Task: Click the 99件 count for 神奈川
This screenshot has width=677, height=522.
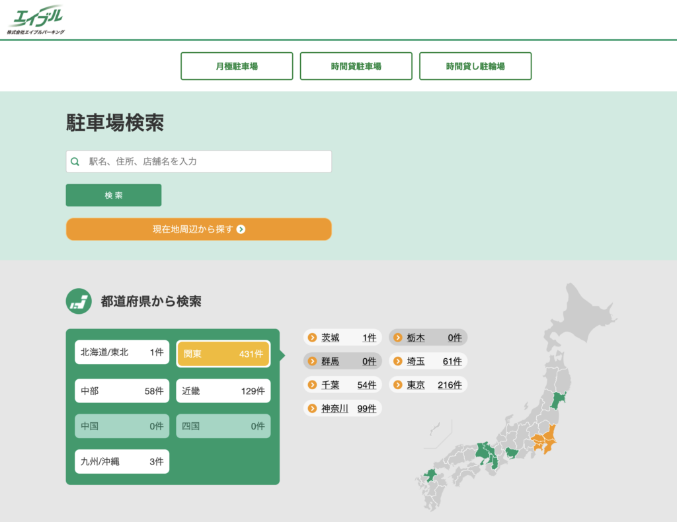Action: coord(366,408)
